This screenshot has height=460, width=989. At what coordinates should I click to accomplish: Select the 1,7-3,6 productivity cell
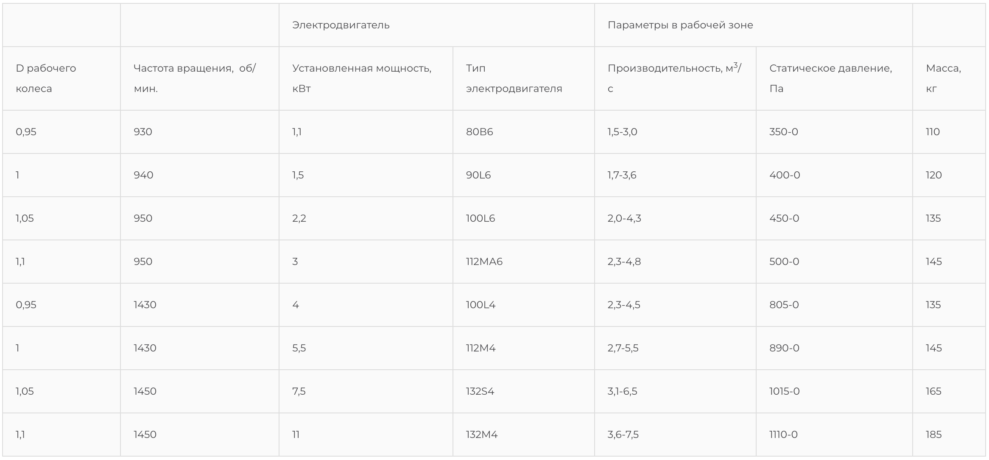click(x=622, y=175)
